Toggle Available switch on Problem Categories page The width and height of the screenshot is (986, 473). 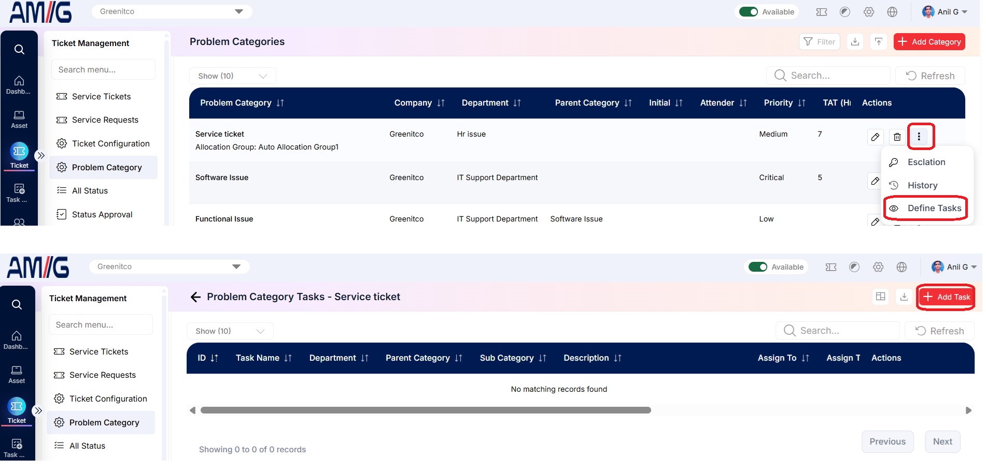(749, 12)
